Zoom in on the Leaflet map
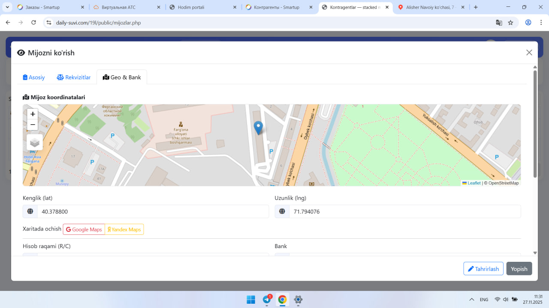The image size is (549, 308). (33, 114)
